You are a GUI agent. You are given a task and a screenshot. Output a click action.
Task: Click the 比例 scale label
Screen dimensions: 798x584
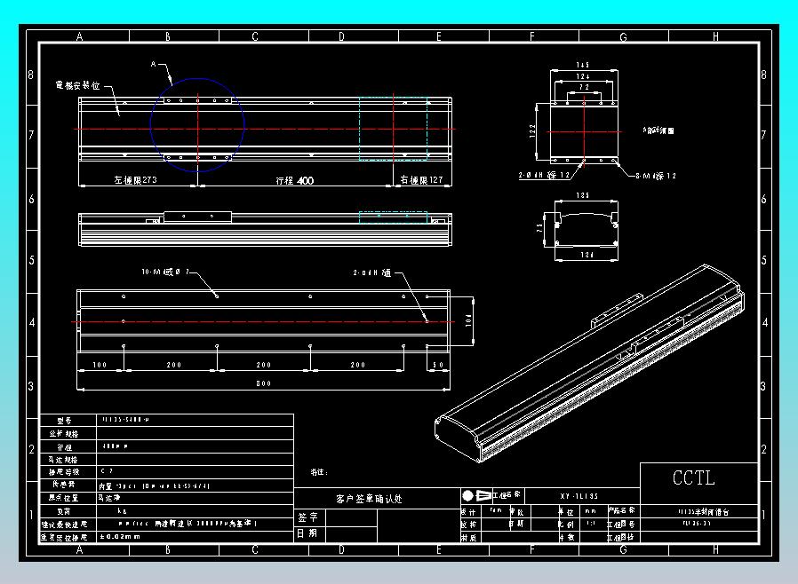(x=566, y=524)
